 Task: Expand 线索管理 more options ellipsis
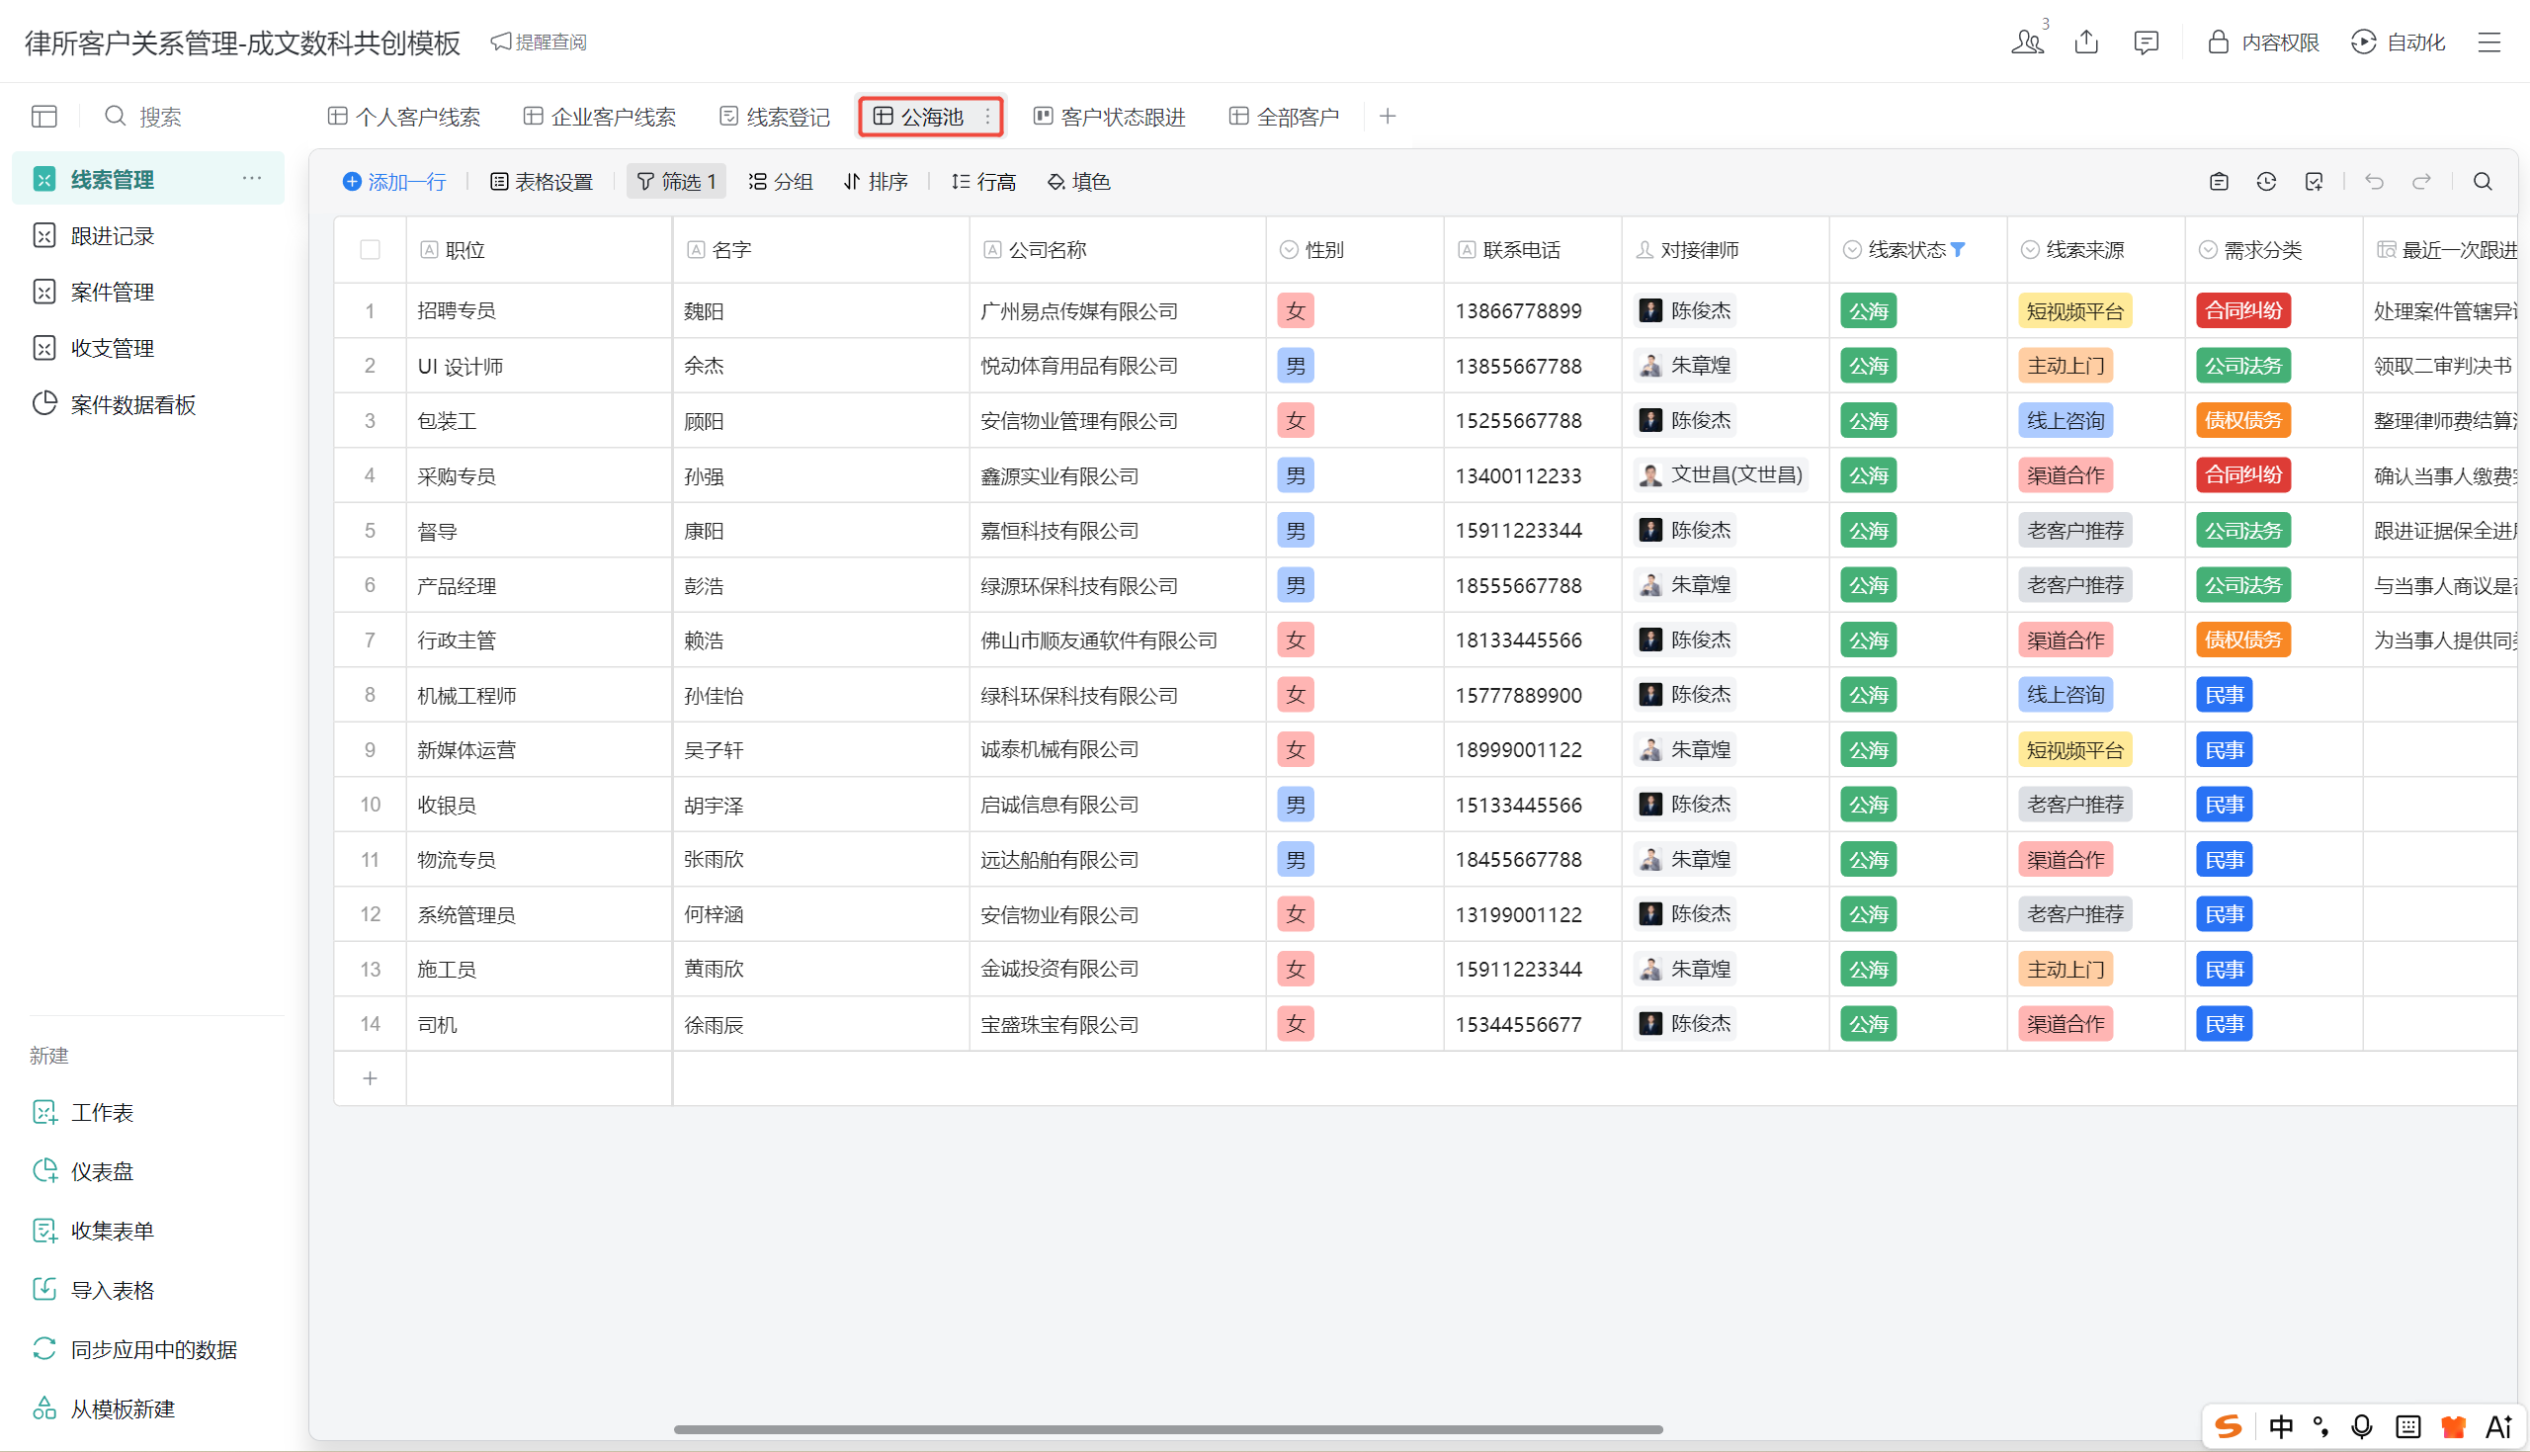pyautogui.click(x=252, y=179)
